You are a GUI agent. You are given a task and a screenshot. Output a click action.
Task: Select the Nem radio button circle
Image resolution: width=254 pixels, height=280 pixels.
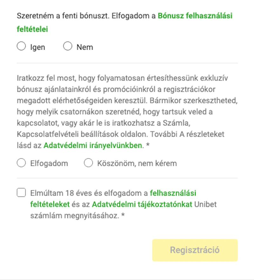(x=68, y=47)
